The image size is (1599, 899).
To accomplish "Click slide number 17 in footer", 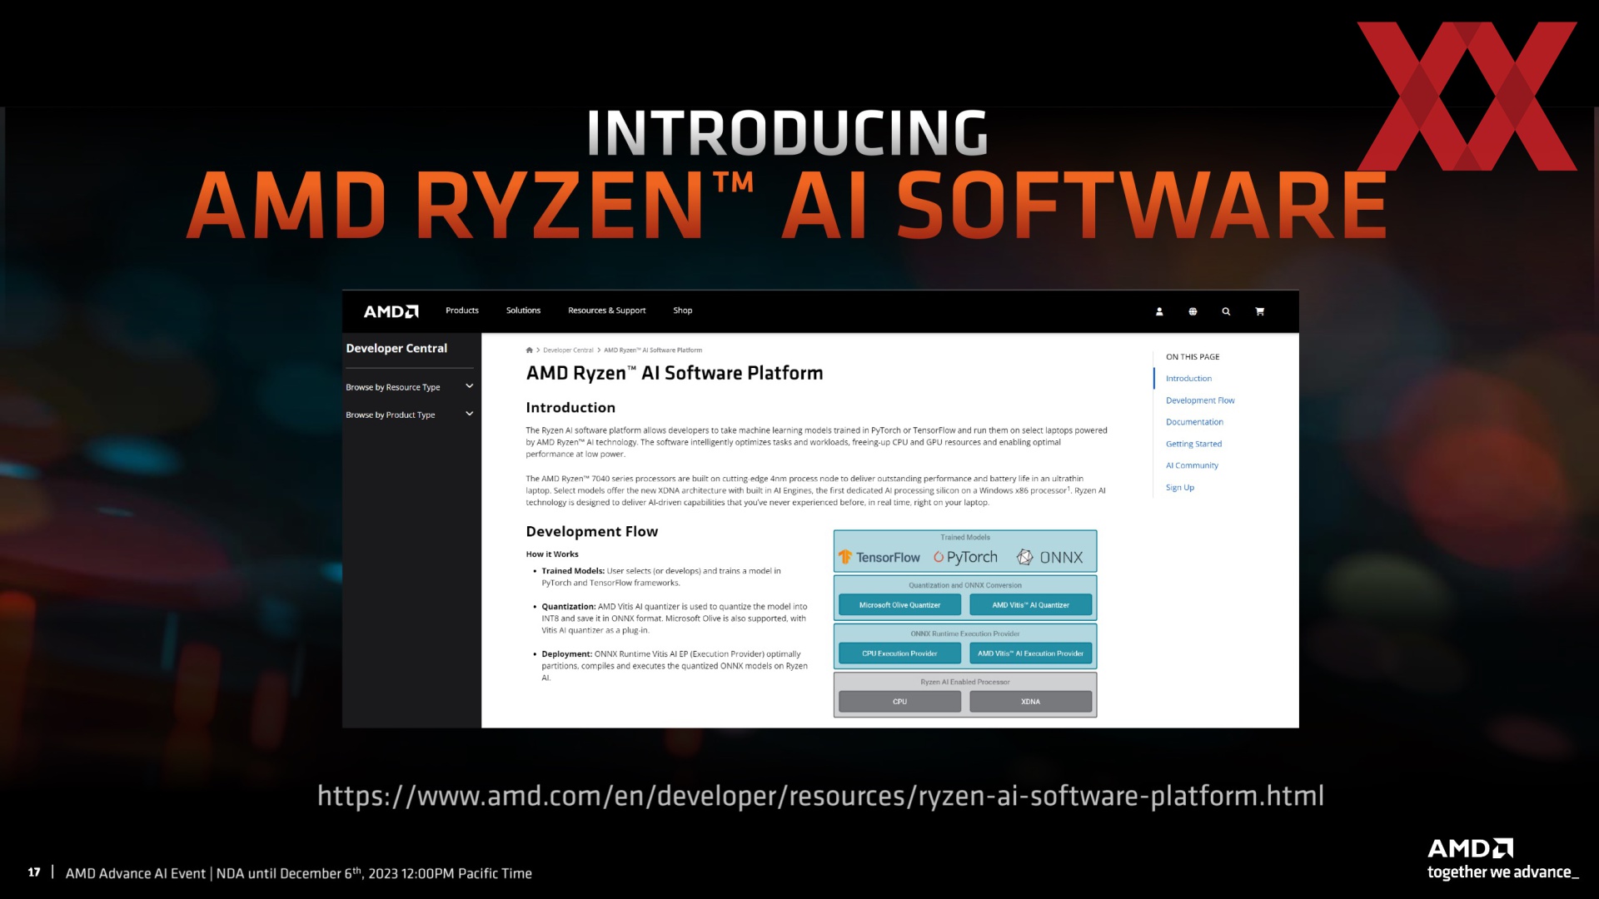I will point(34,872).
